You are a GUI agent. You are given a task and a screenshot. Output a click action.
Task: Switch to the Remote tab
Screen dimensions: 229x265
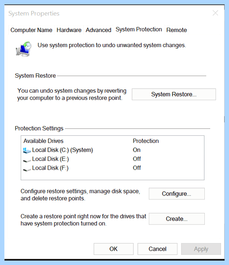pyautogui.click(x=177, y=30)
